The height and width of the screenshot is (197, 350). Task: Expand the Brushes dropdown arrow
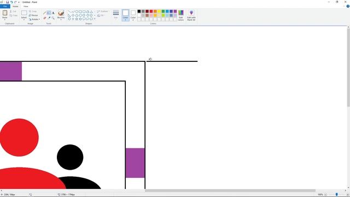tap(61, 20)
